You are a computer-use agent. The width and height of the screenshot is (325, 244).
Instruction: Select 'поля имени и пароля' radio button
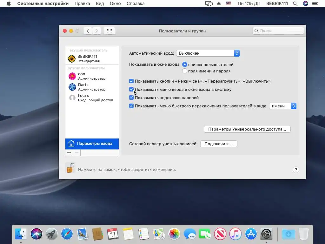click(184, 71)
